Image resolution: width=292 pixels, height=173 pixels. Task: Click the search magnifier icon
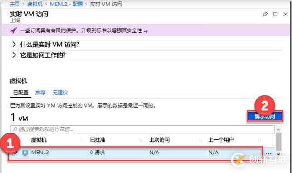click(x=15, y=129)
